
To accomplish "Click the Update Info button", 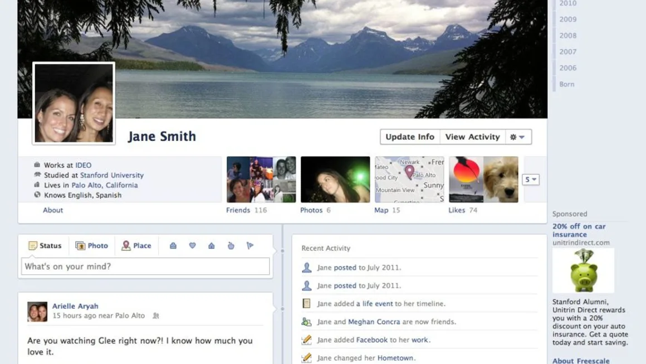I will tap(410, 137).
